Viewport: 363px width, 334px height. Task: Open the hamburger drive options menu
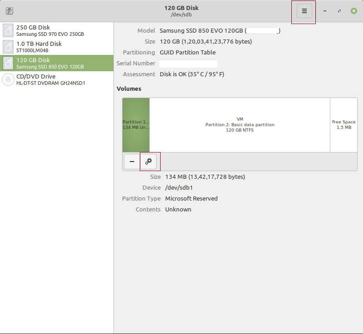coord(304,11)
